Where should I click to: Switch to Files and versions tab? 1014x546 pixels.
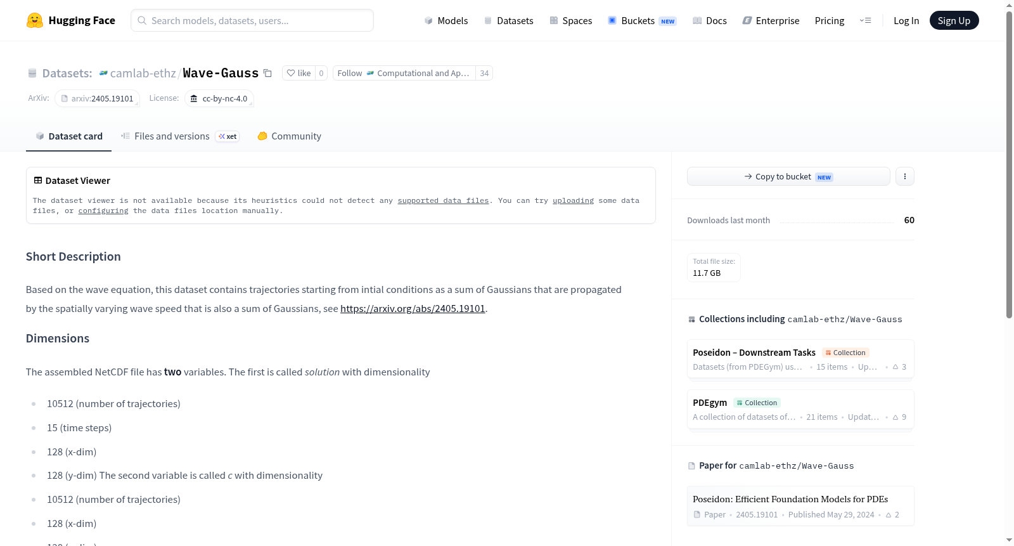click(180, 136)
